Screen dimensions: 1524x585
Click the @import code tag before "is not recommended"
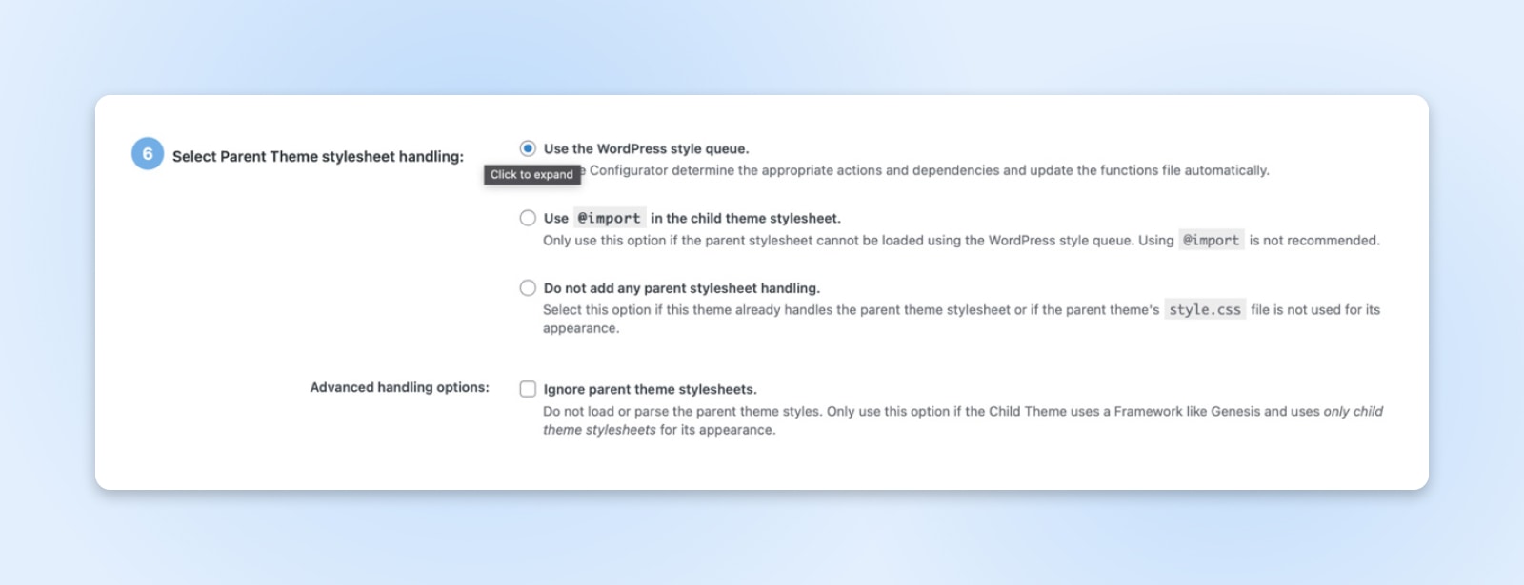pos(1211,241)
